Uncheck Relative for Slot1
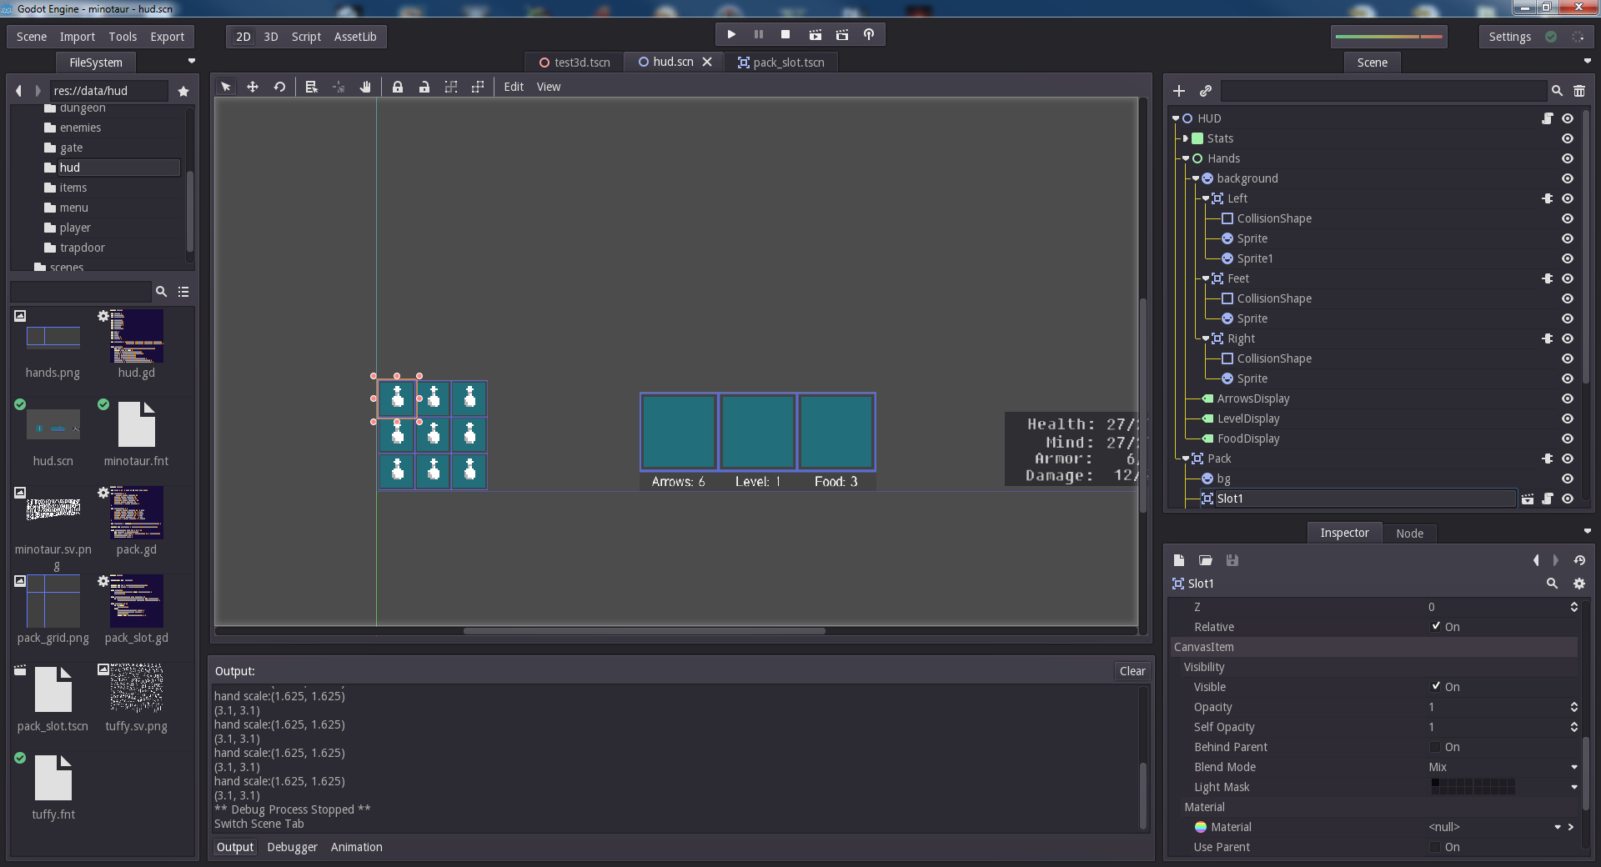Screen dimensions: 1601x867 click(x=1437, y=627)
